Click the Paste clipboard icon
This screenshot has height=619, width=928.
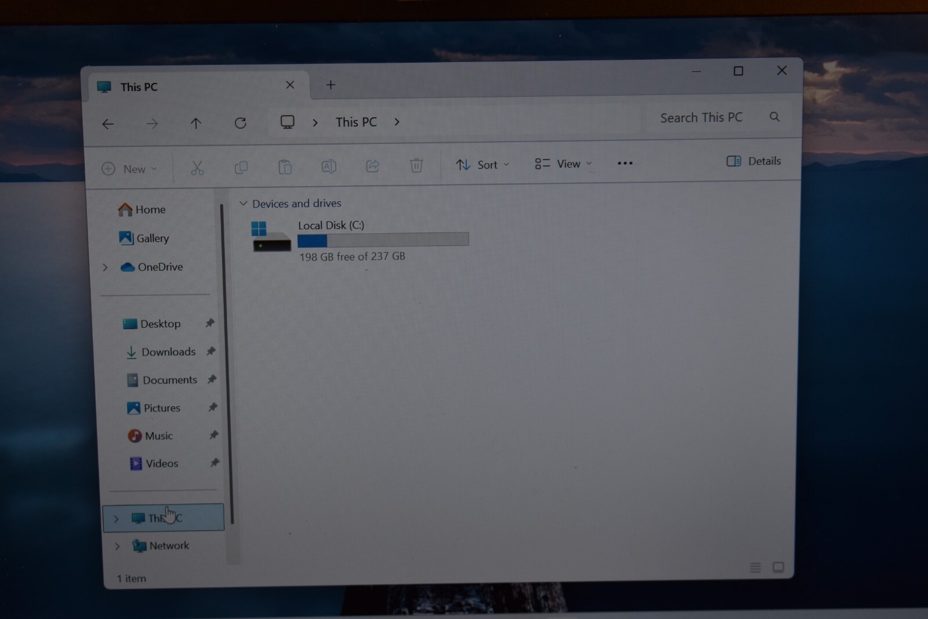[285, 167]
